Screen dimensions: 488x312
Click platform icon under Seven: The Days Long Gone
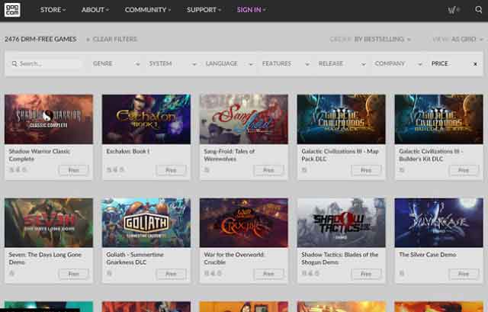(12, 273)
